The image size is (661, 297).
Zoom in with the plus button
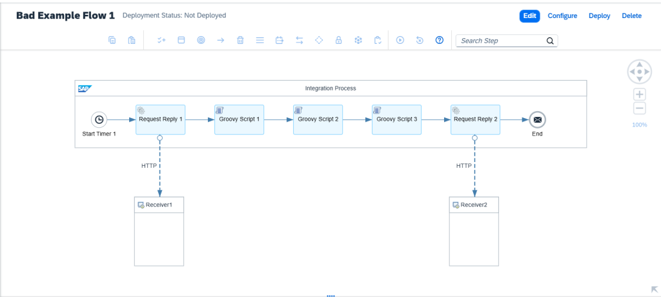point(640,94)
